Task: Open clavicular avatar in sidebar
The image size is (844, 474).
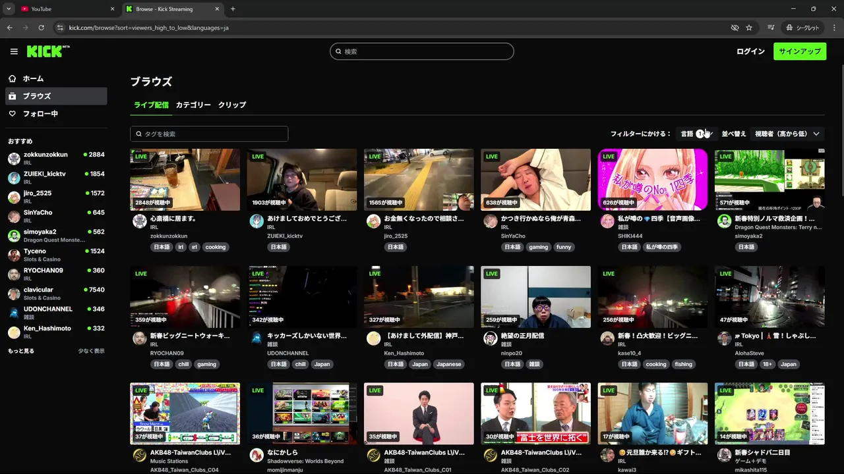Action: [14, 294]
